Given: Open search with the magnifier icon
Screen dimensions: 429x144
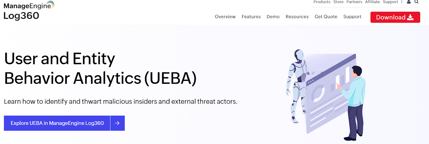Looking at the screenshot, I should 416,2.
